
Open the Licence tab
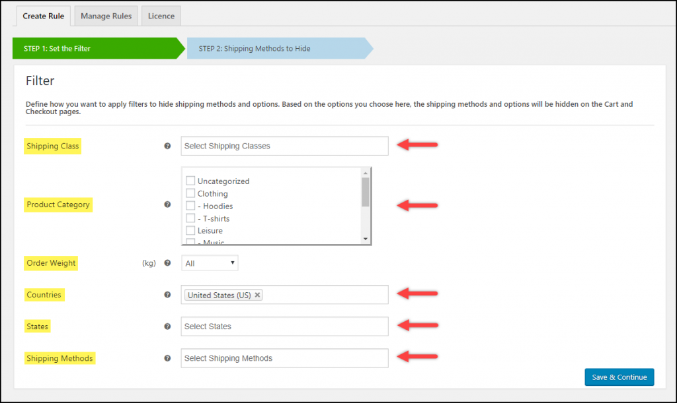(161, 16)
